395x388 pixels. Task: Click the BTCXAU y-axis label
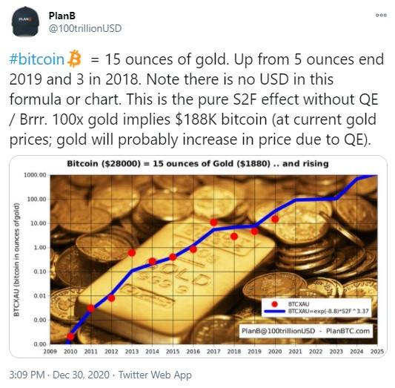(x=16, y=260)
